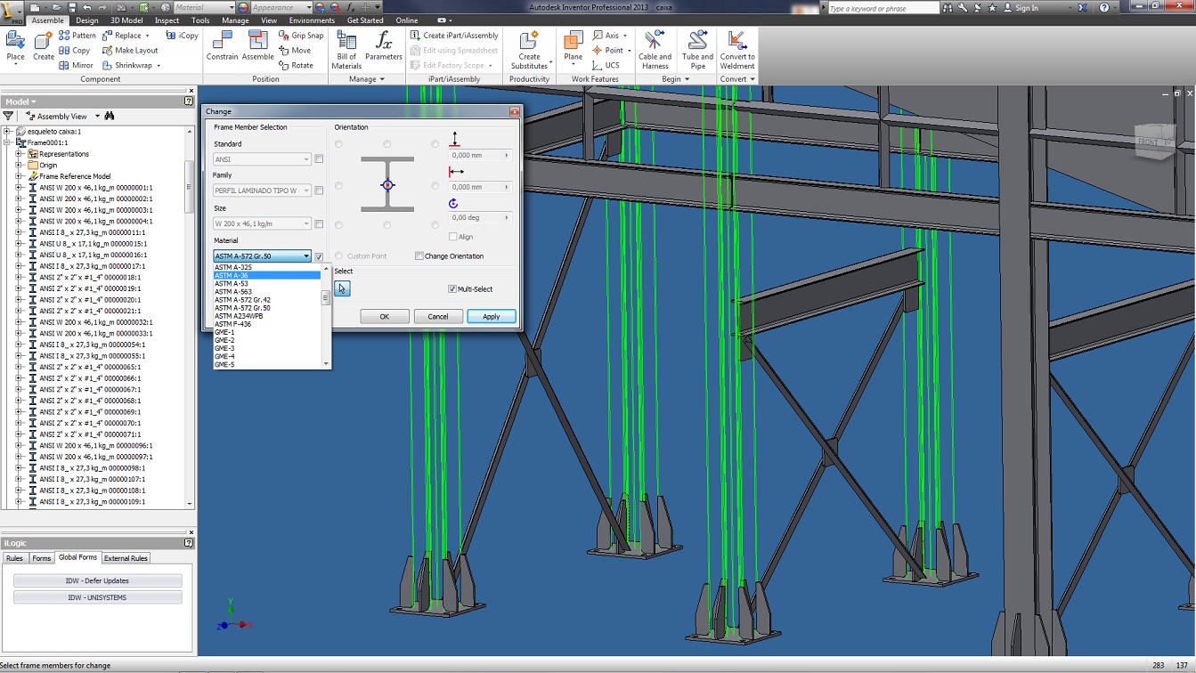The image size is (1196, 673).
Task: Click the Plane work feature tool
Action: click(574, 46)
